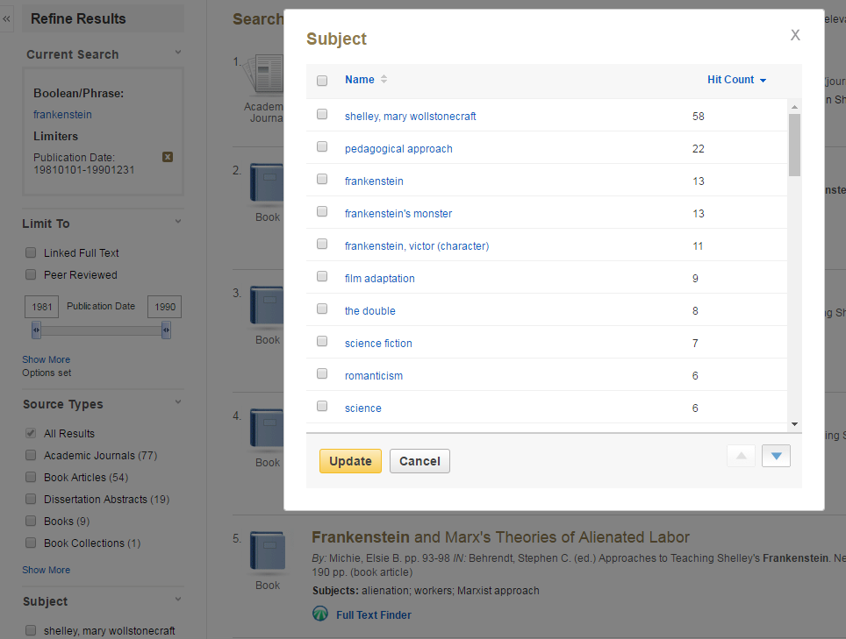Click the scrollbar down arrow in dialog
The image size is (846, 639).
[794, 424]
